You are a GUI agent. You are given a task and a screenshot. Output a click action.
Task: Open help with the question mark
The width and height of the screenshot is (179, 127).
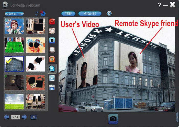(160, 5)
